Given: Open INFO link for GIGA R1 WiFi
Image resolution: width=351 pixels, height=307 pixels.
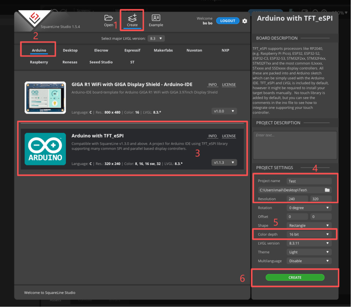Looking at the screenshot, I should tap(213, 85).
